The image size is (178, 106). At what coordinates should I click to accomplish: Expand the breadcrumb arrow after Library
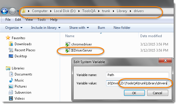tap(131, 11)
